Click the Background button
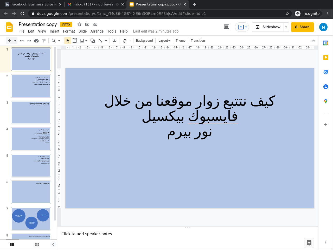This screenshot has width=333, height=250. (144, 41)
